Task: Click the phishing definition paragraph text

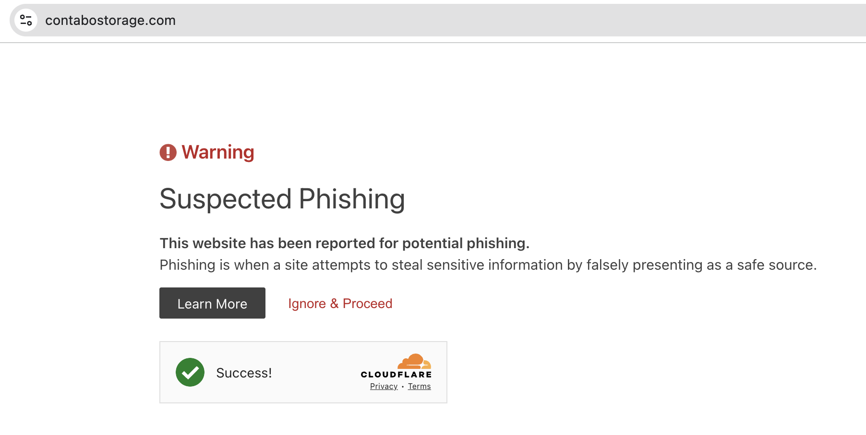Action: (432, 265)
